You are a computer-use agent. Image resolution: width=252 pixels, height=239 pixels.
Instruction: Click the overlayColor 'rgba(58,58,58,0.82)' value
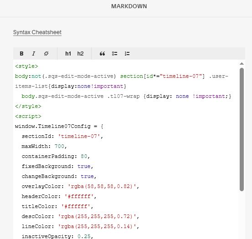tap(102, 186)
